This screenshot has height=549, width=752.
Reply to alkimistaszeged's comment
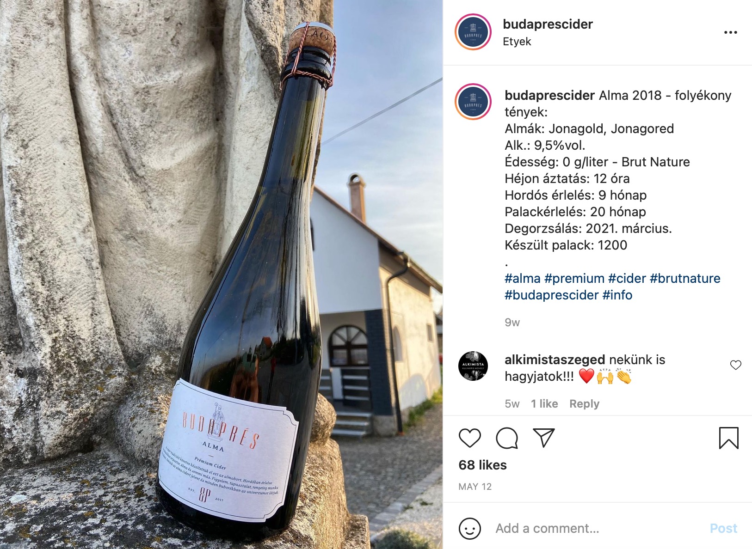click(584, 404)
